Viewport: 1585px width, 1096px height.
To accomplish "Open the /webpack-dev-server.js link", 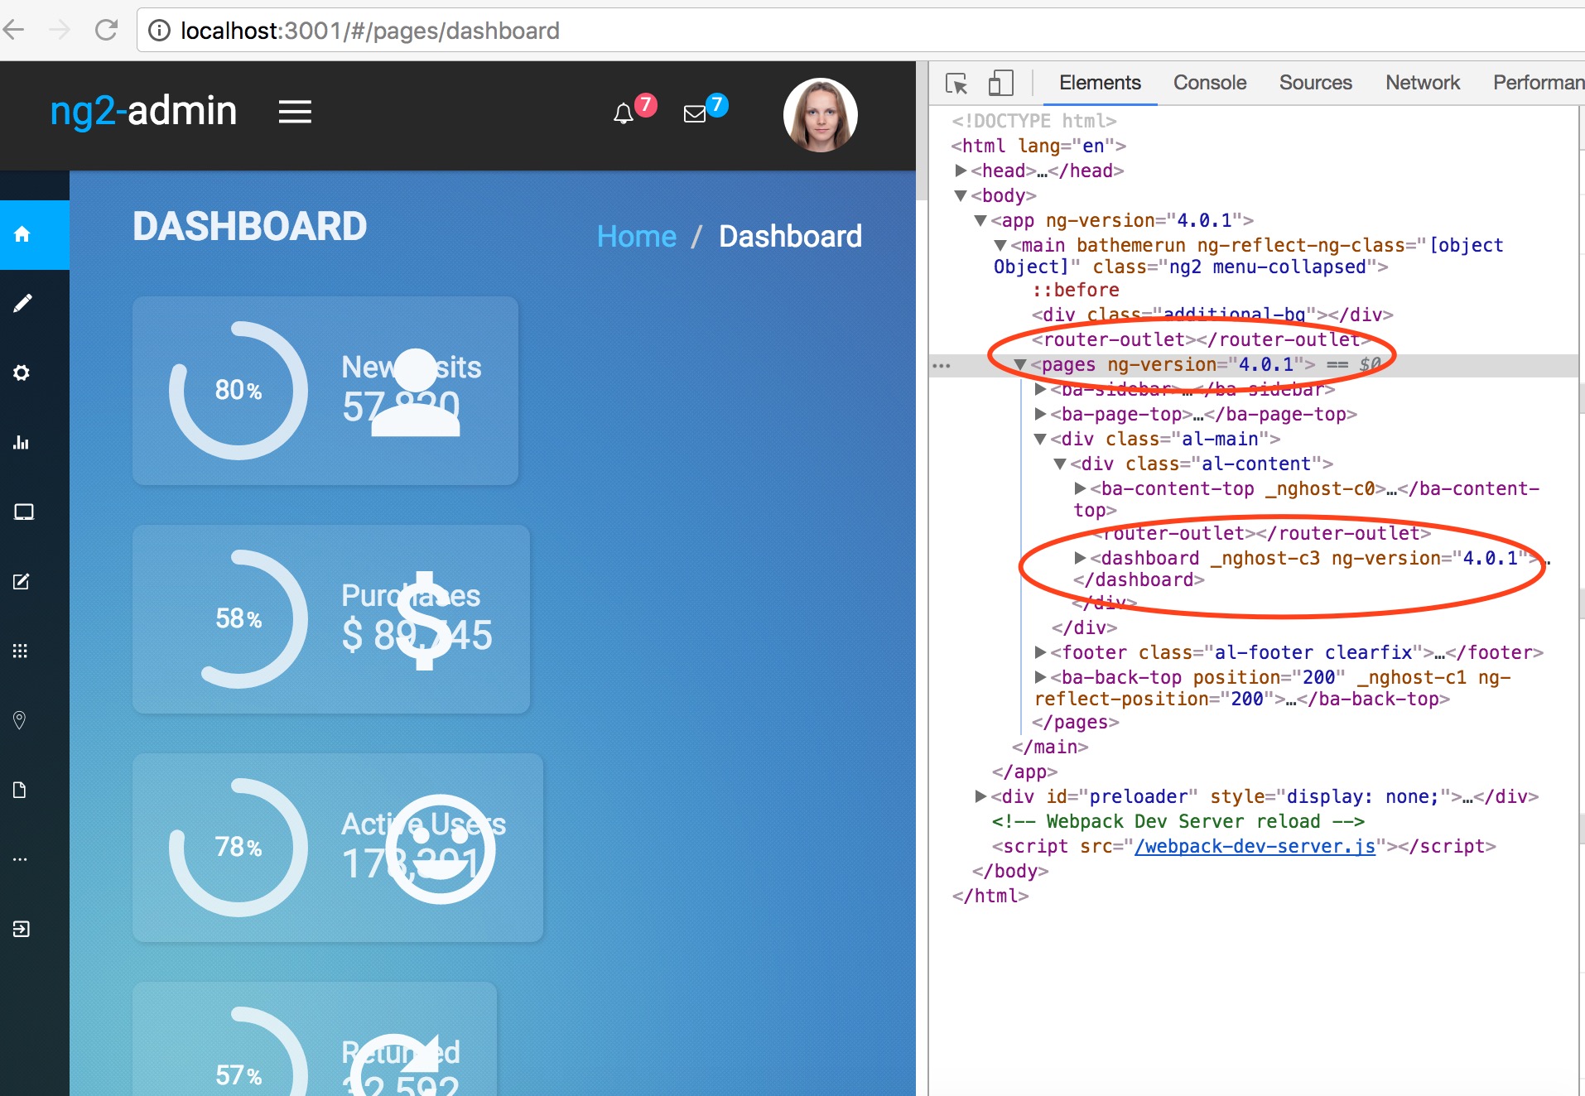I will point(1255,846).
